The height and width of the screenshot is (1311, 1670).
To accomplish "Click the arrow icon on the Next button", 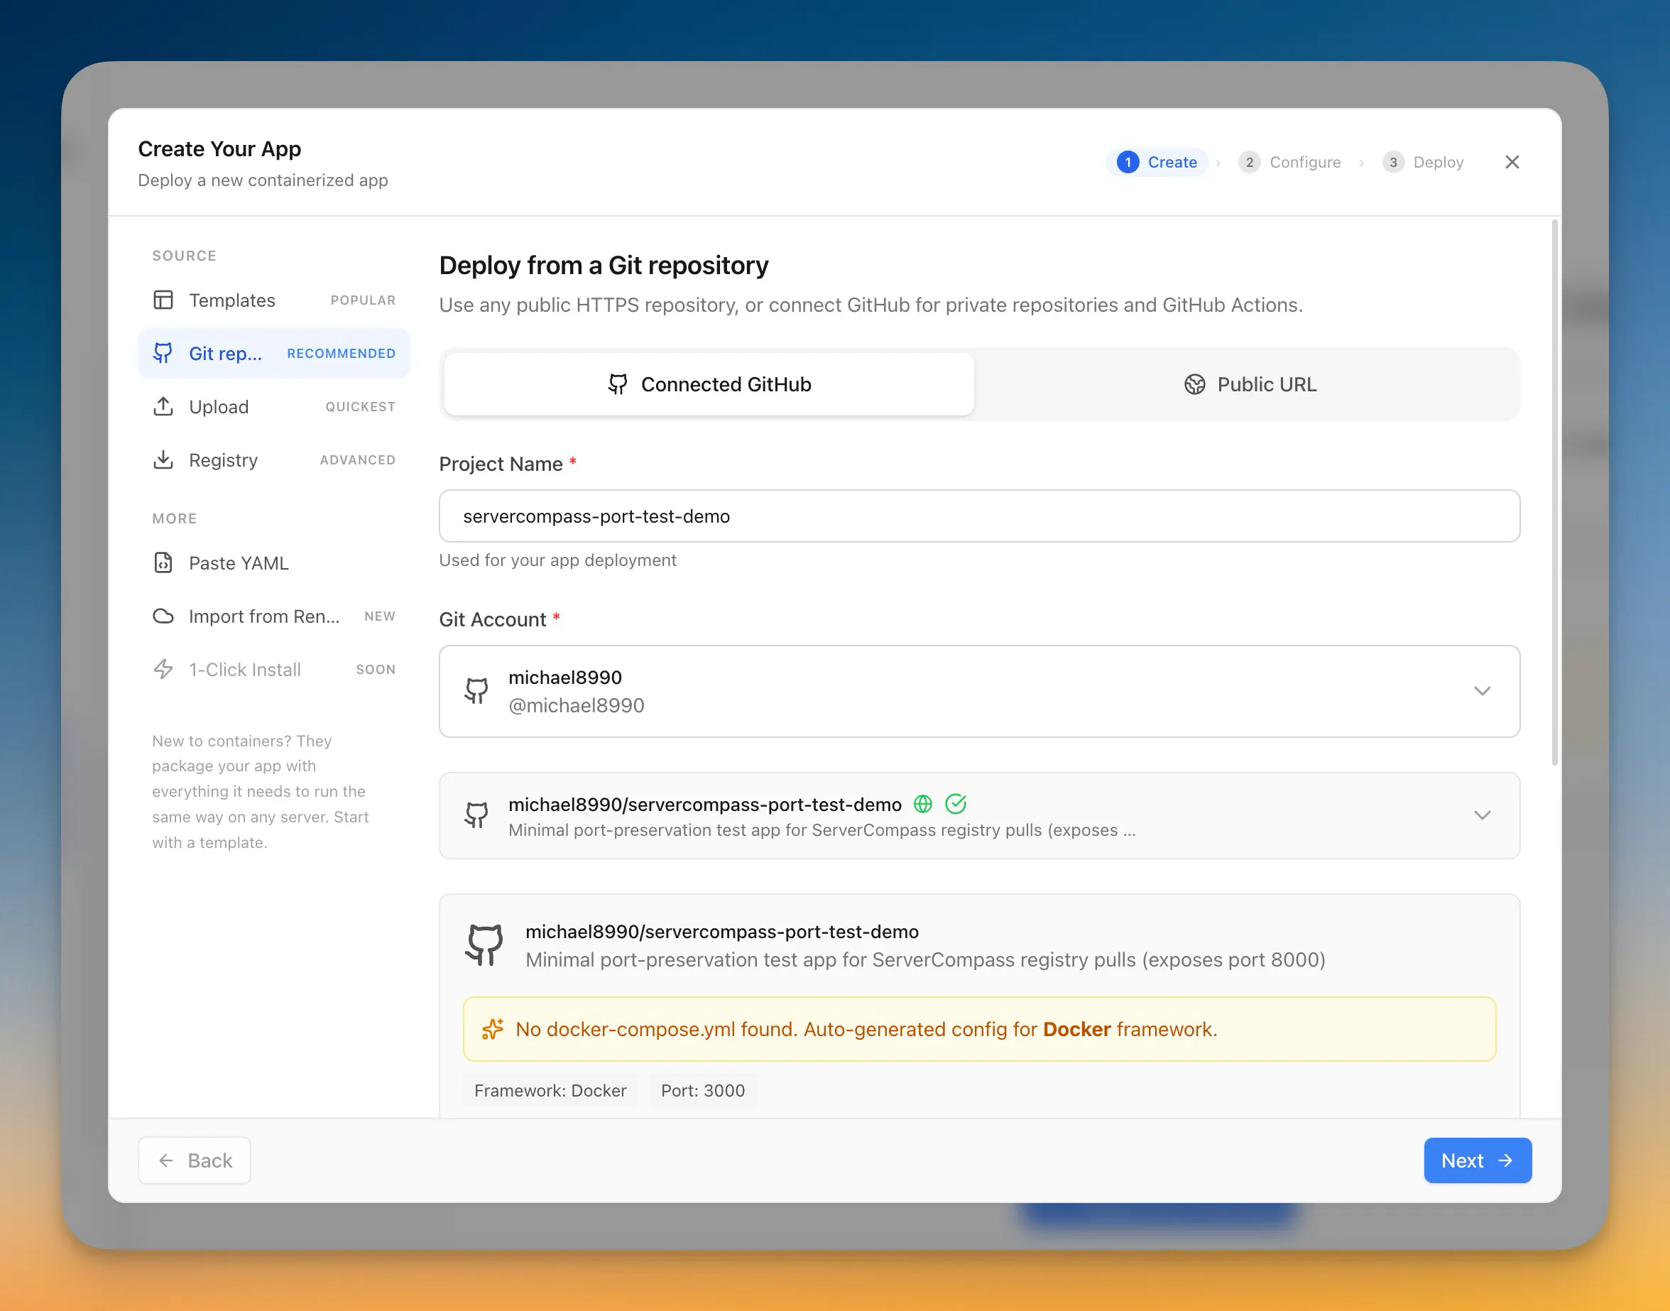I will (1506, 1160).
